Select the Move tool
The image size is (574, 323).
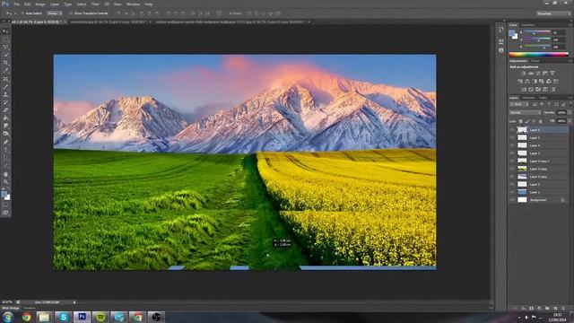click(x=5, y=31)
